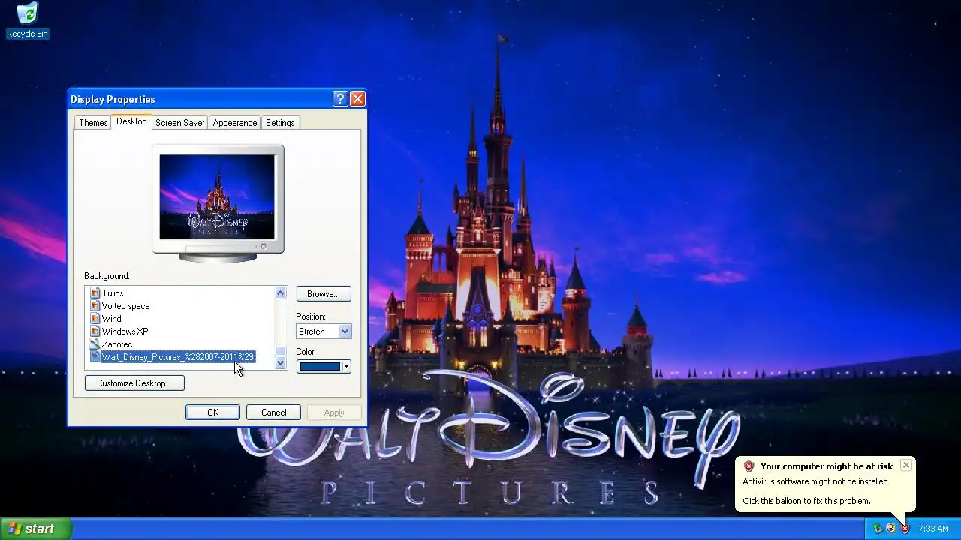
Task: Click the Walt_Disney_Pictures file icon
Action: pyautogui.click(x=95, y=357)
